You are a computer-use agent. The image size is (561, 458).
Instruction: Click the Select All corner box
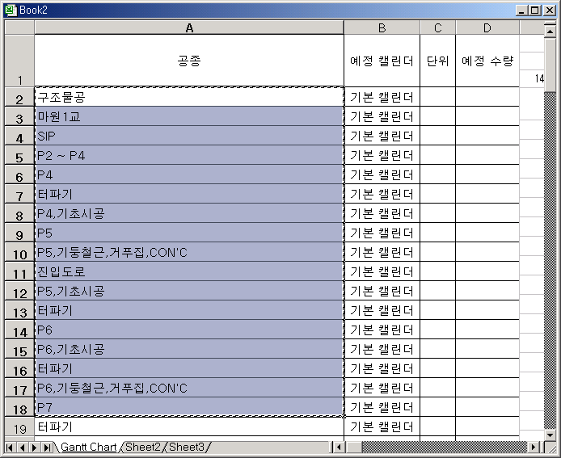coord(19,27)
